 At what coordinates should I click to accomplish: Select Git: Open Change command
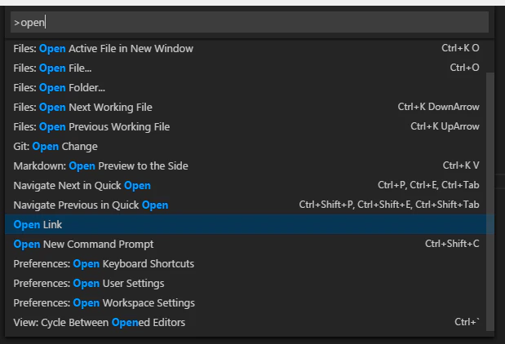250,147
